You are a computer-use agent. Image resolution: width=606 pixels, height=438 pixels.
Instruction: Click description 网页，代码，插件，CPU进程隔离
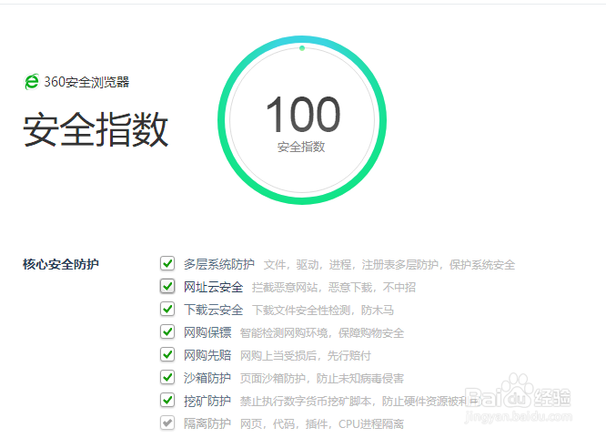pos(322,424)
